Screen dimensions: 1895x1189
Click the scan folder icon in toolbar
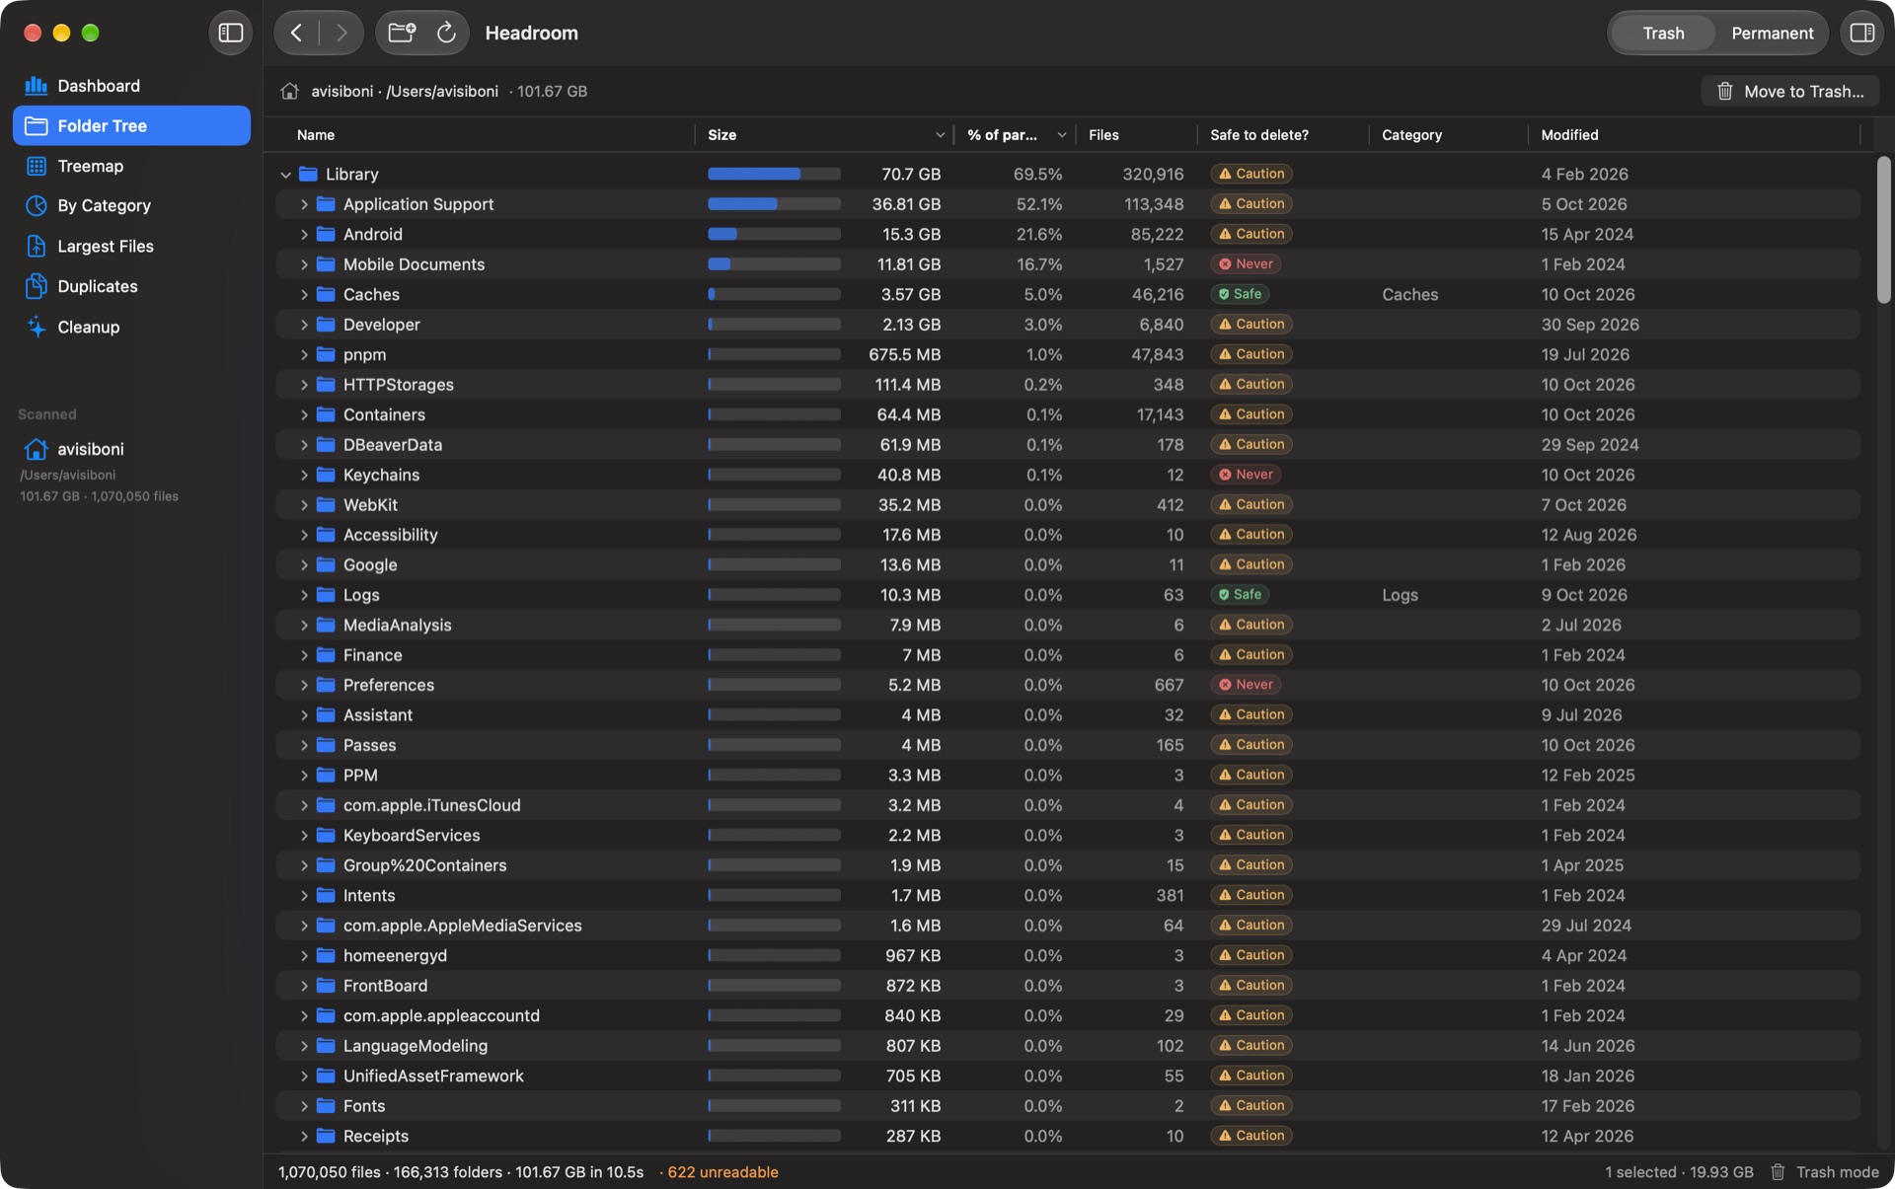pyautogui.click(x=402, y=33)
